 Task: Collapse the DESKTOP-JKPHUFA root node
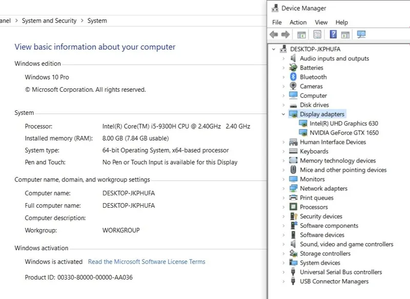(274, 49)
